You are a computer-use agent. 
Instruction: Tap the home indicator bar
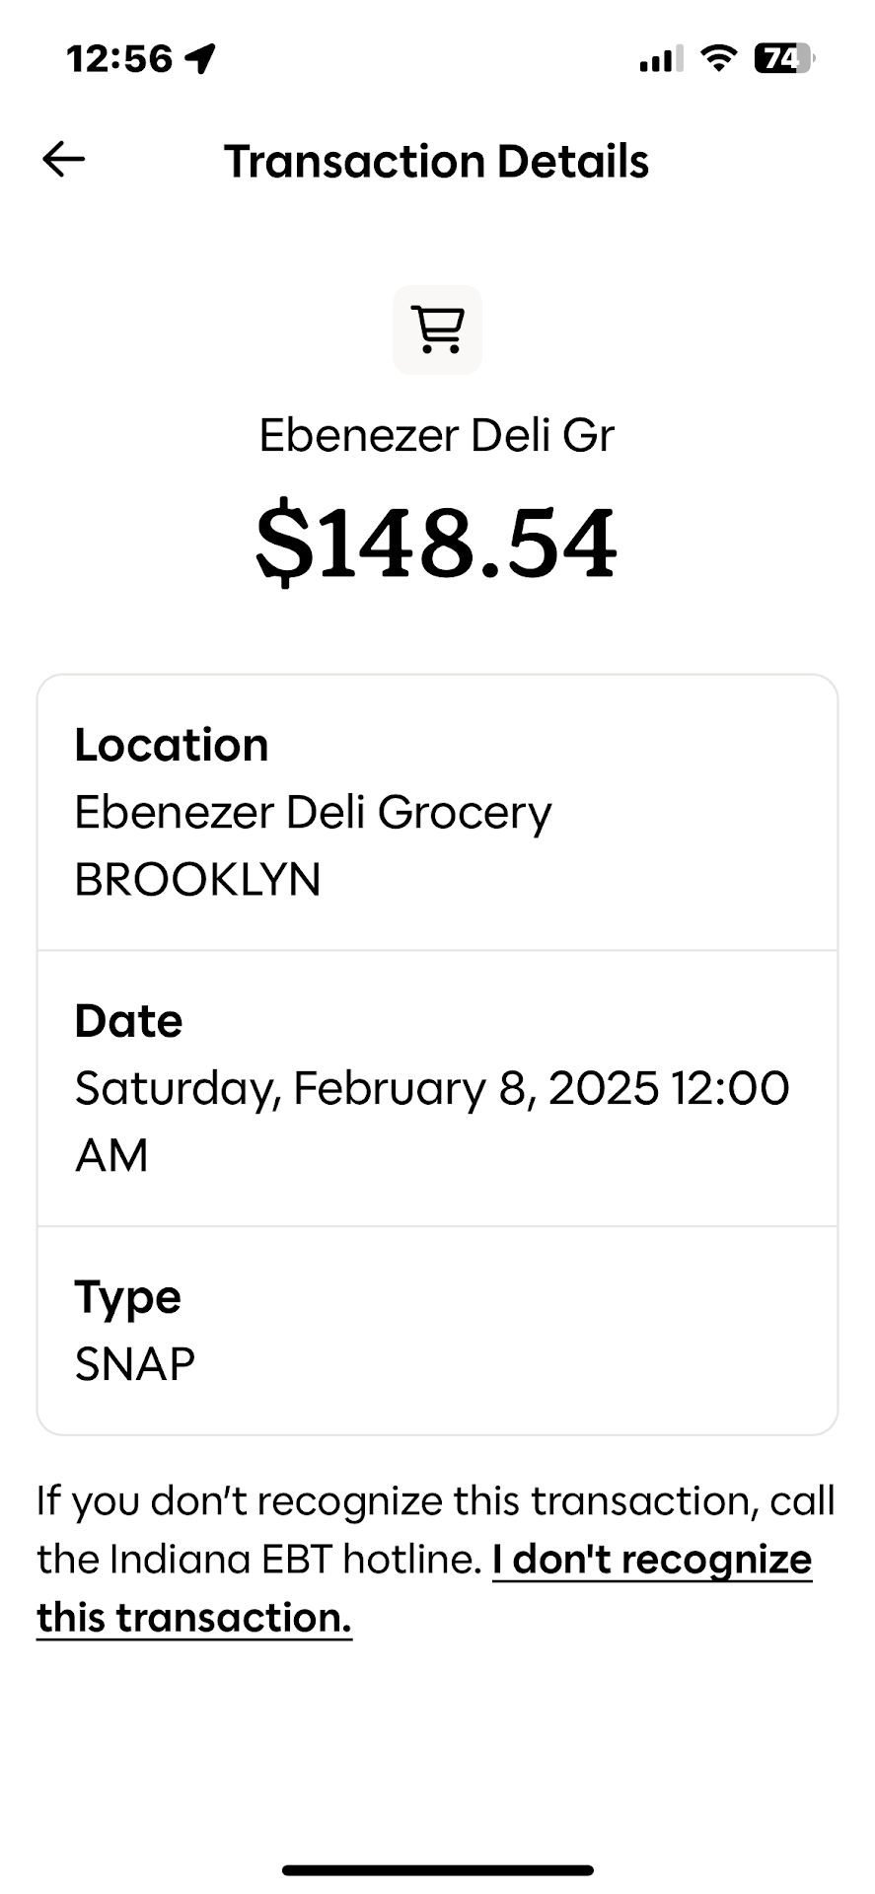click(437, 1869)
